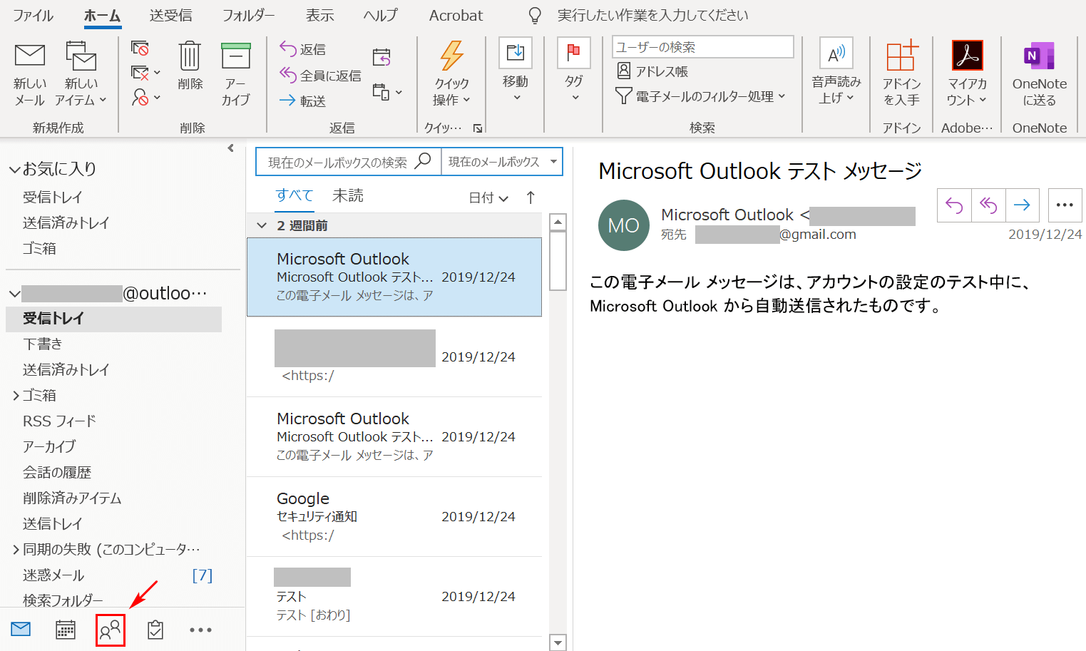1086x651 pixels.
Task: Collapse the @outlook account folder tree
Action: pos(14,294)
